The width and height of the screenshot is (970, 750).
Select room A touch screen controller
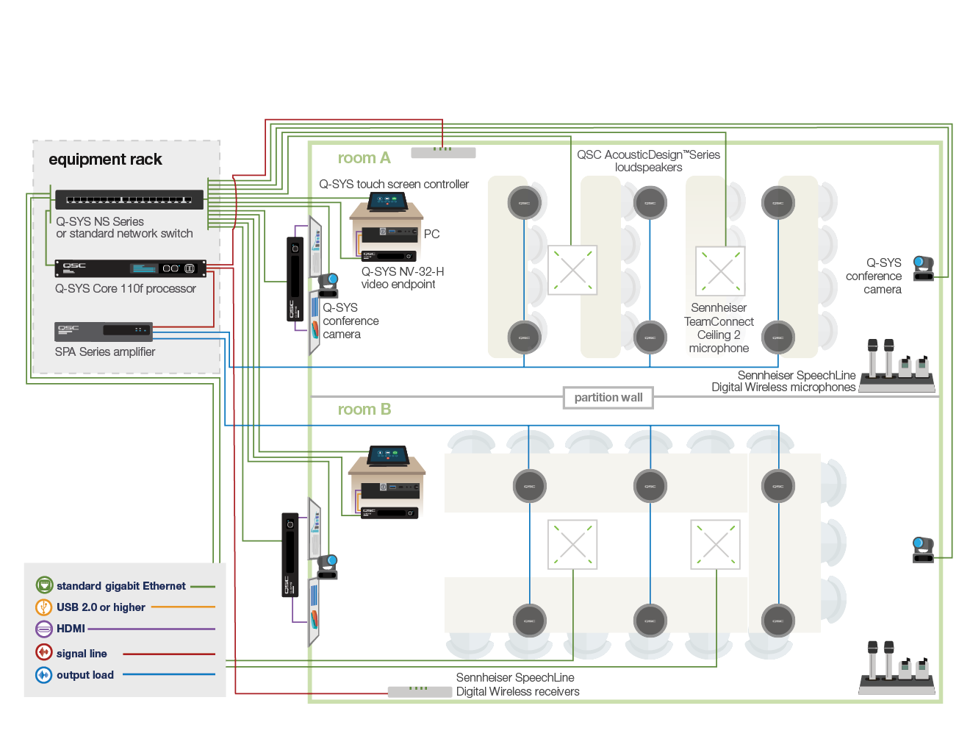point(388,203)
